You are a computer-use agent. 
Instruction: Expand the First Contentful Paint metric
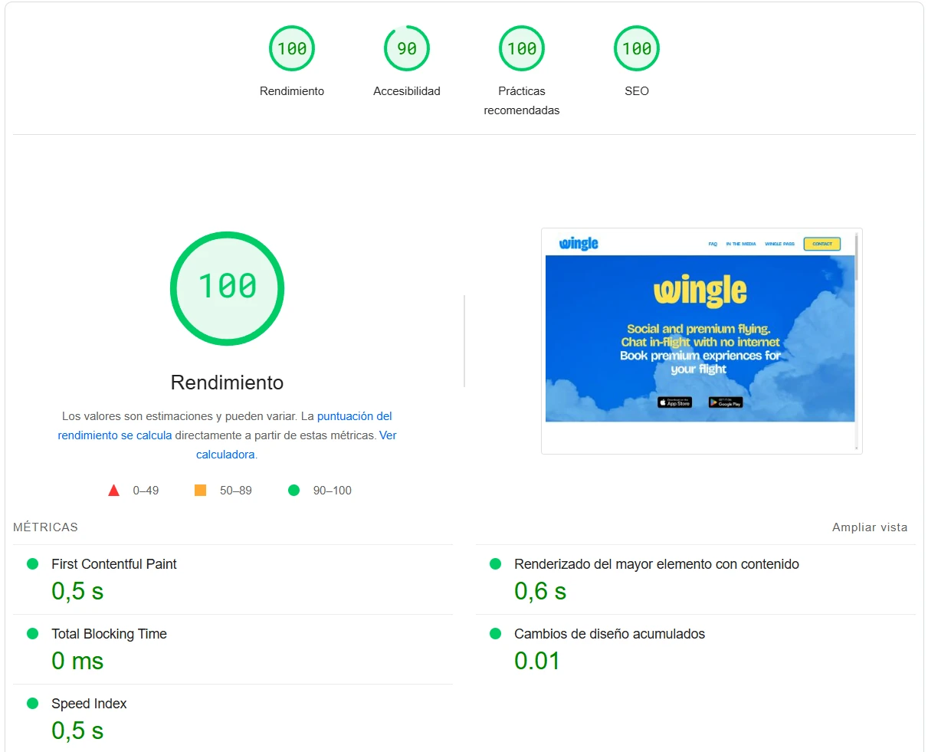pos(113,564)
